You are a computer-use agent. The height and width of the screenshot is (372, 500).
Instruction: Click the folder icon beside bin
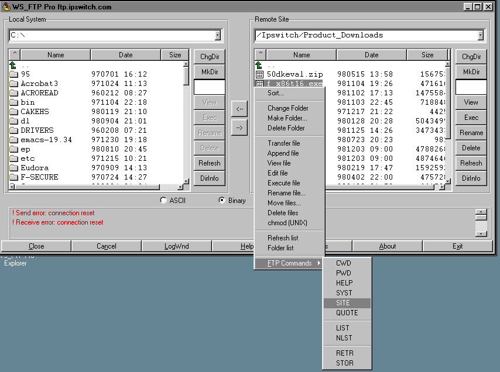[13, 102]
